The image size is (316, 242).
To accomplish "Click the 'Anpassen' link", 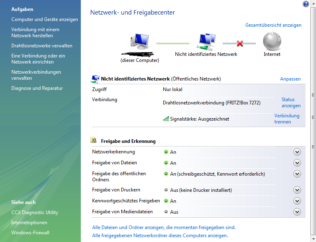I will (290, 79).
